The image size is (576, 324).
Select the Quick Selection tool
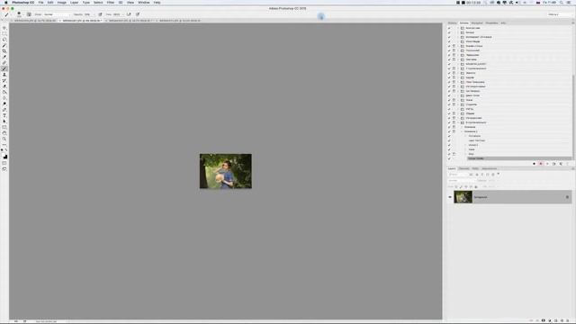click(4, 46)
